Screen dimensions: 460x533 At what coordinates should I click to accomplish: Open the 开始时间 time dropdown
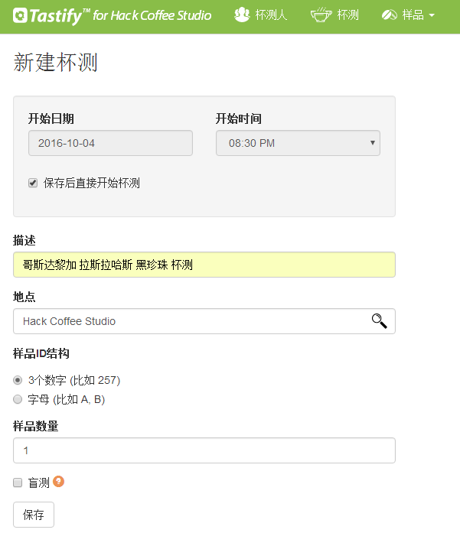pyautogui.click(x=298, y=143)
